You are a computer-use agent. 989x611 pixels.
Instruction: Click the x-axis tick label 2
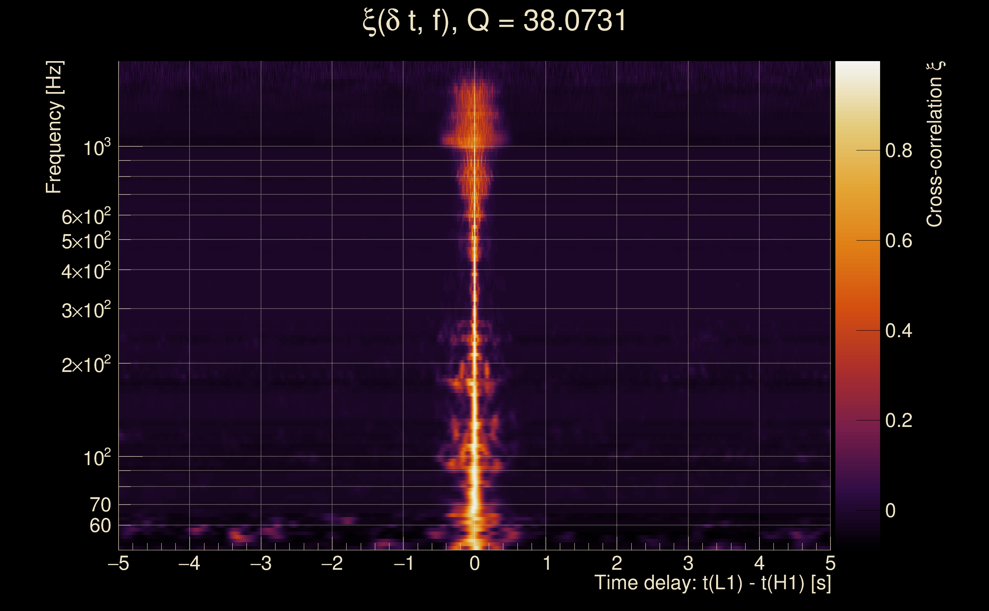pos(617,563)
